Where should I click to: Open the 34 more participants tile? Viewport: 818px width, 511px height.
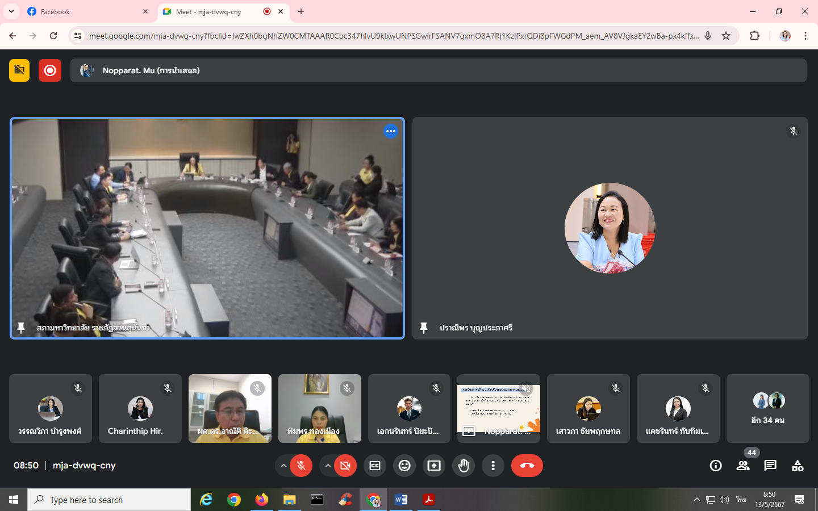767,409
